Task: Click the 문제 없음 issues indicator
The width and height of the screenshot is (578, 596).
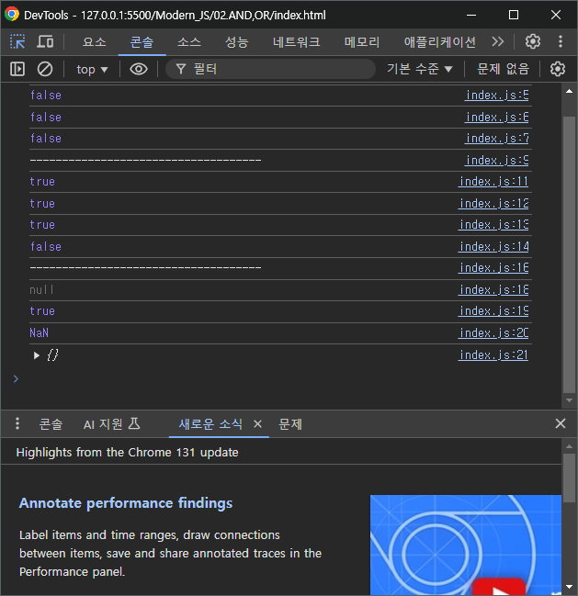Action: point(503,69)
